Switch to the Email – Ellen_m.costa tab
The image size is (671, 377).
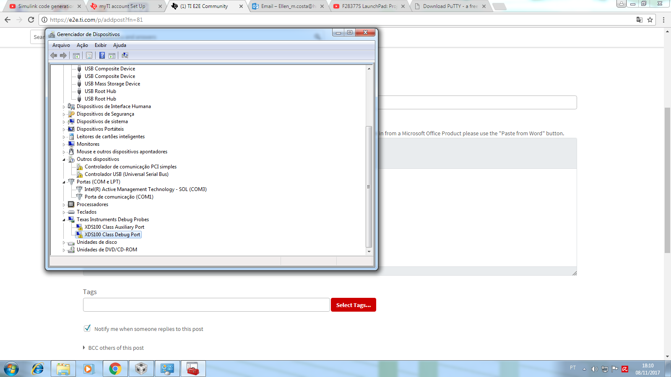tap(288, 6)
